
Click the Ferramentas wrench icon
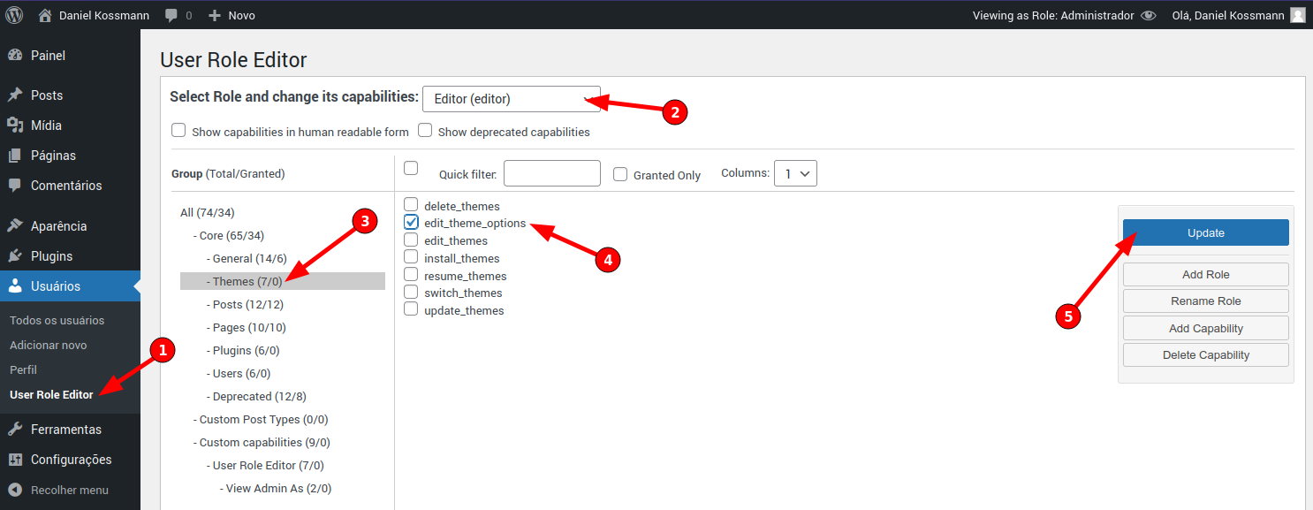coord(15,430)
